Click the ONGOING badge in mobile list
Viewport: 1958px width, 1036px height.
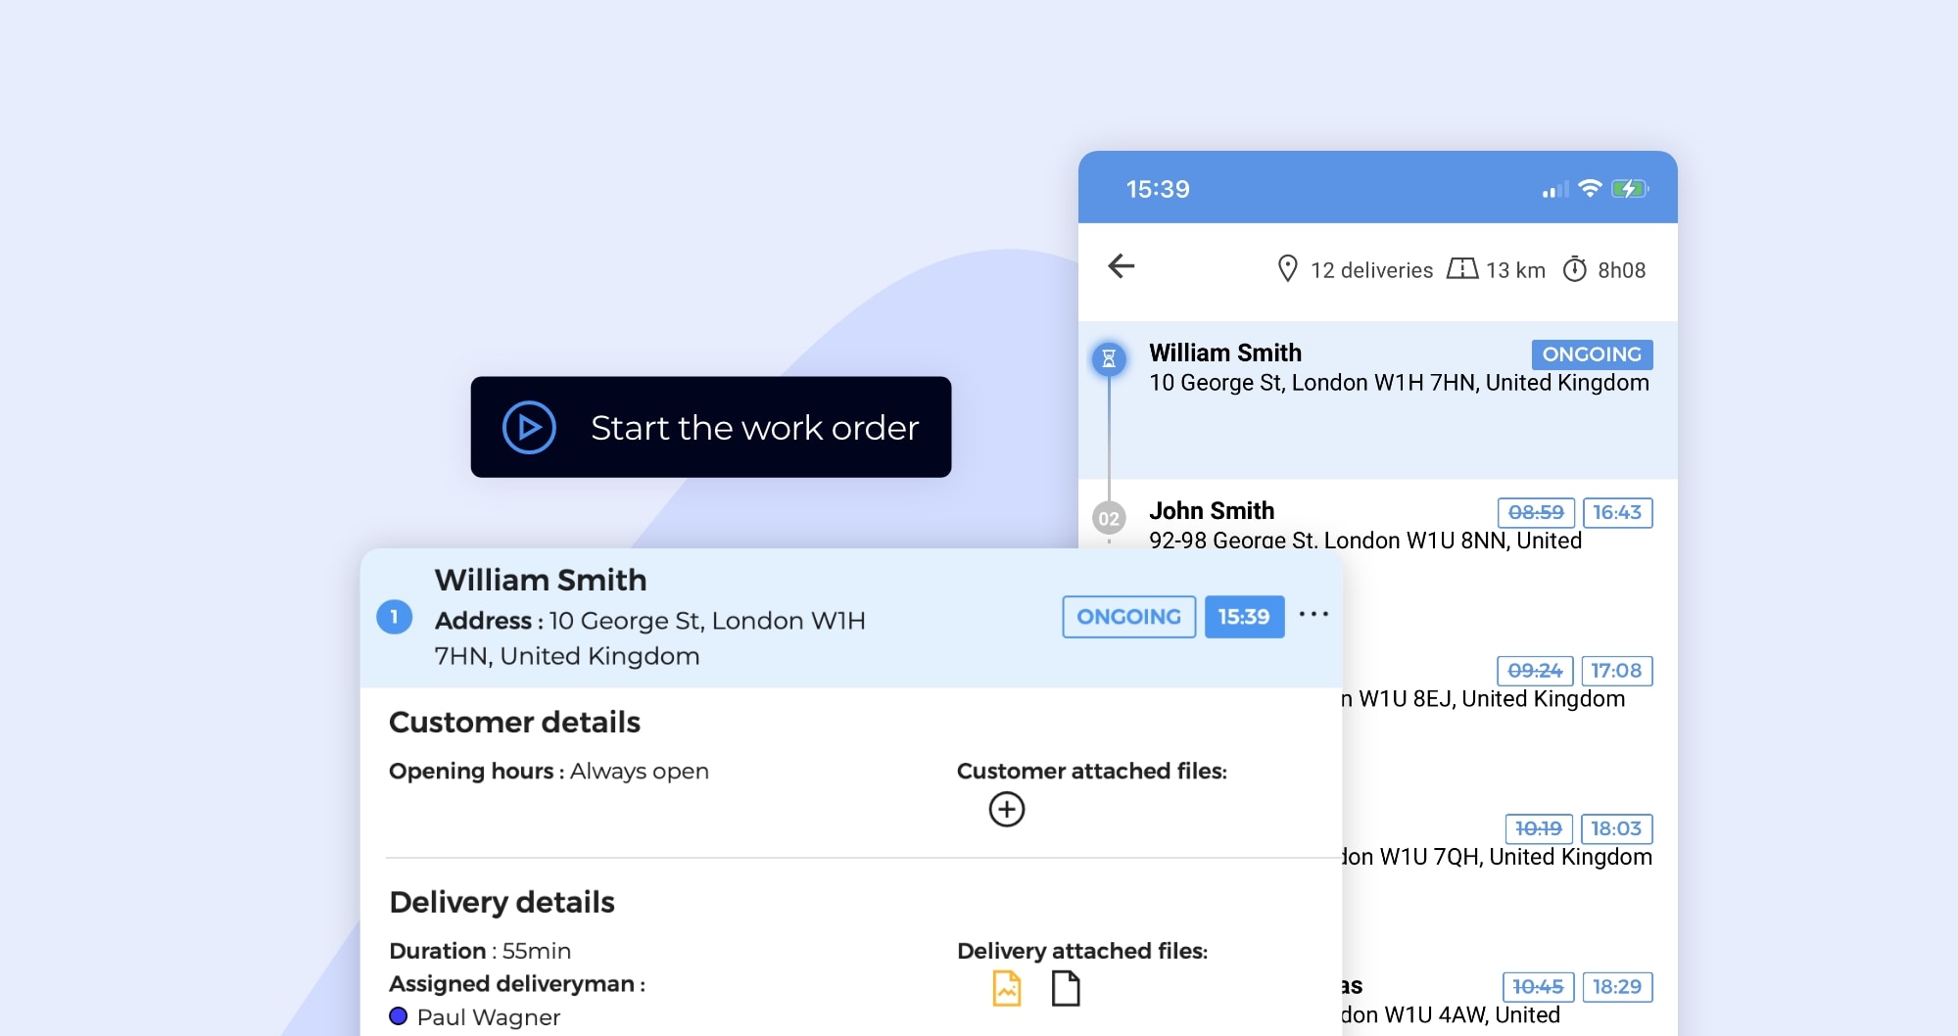tap(1592, 354)
